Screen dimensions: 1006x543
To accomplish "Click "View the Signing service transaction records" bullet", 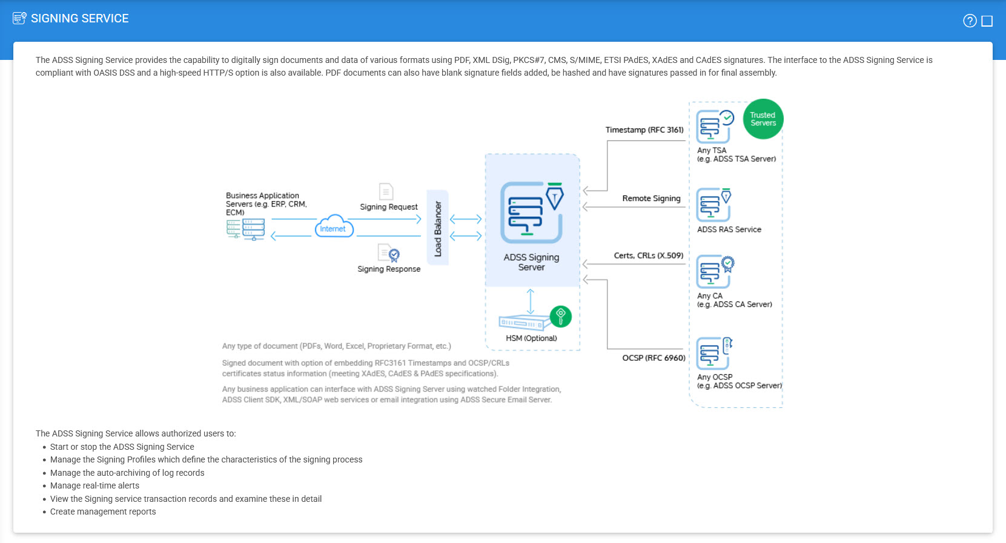I will (x=186, y=499).
